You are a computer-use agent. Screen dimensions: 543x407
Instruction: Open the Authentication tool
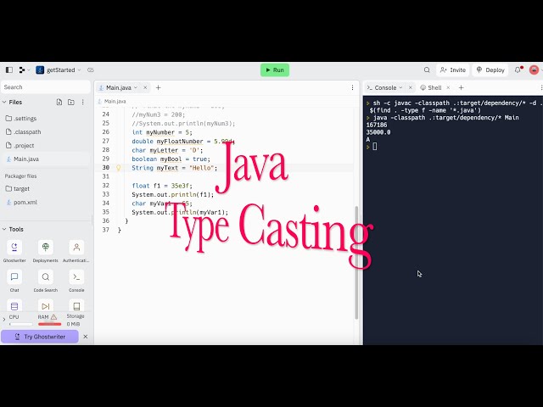tap(76, 251)
